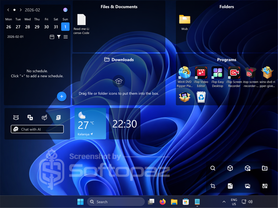Open Task View on the taskbar
This screenshot has width=278, height=208.
(x=151, y=202)
